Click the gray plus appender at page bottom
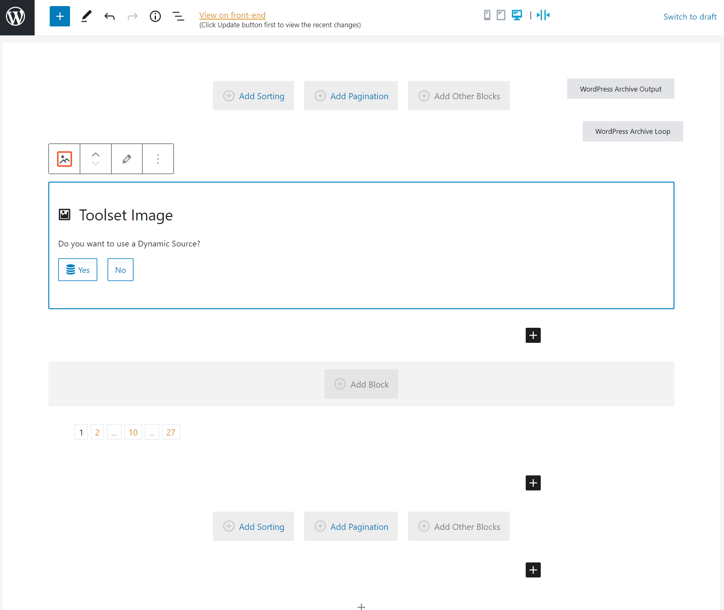The height and width of the screenshot is (610, 724). click(x=361, y=606)
